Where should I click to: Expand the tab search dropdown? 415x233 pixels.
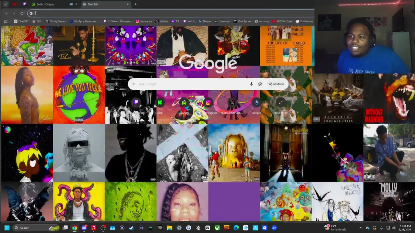6,4
